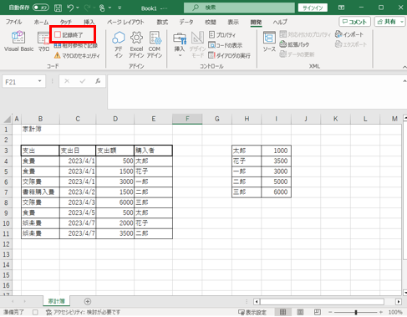
Task: Click the Redo button
Action: [x=88, y=8]
